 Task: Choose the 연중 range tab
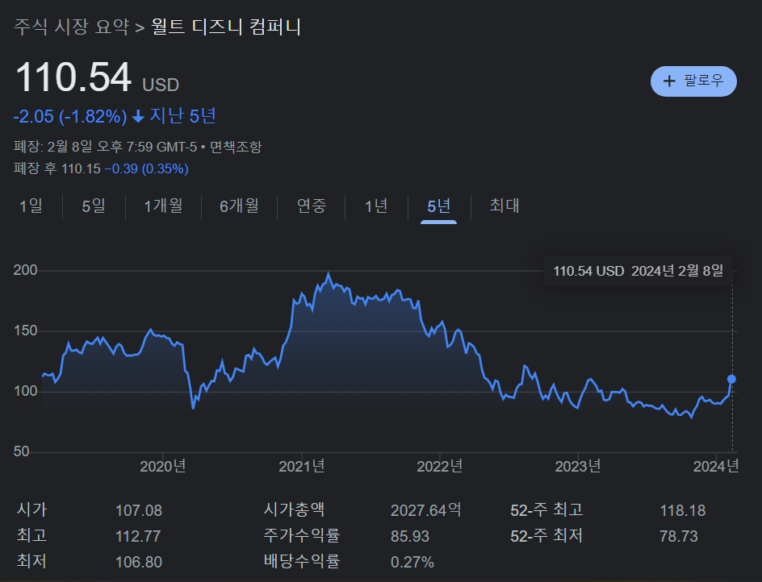point(312,206)
